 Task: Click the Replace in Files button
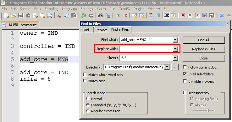pyautogui.click(x=204, y=49)
